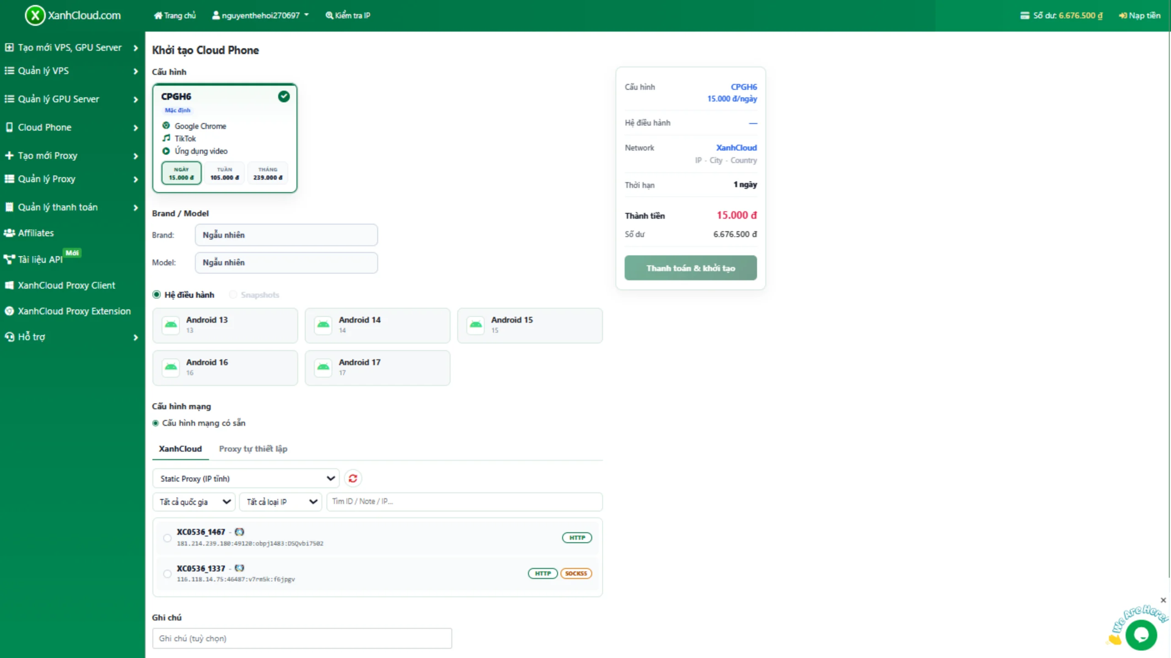The image size is (1171, 658).
Task: Click the Tài liệu API icon
Action: (x=9, y=260)
